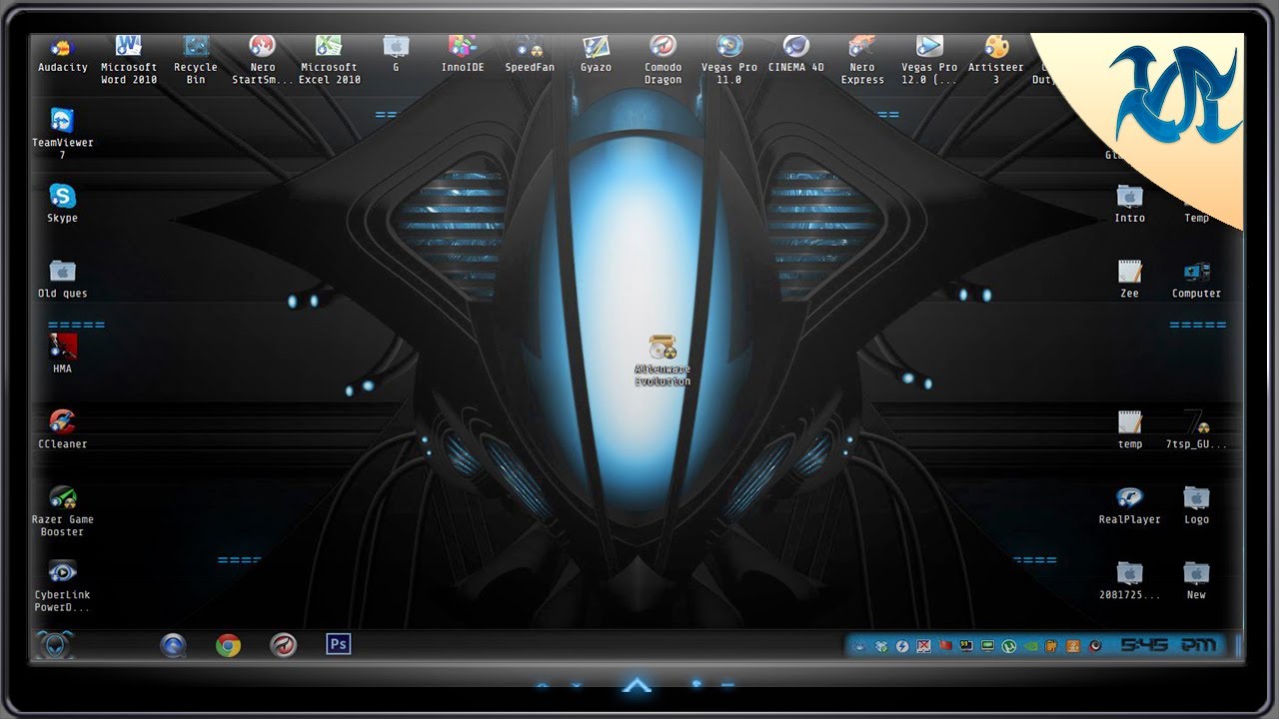Open Action Center red flag icon

coord(945,645)
